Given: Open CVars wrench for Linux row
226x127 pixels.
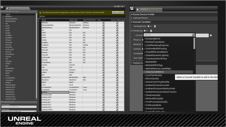Looking at the screenshot, I should [x=103, y=85].
